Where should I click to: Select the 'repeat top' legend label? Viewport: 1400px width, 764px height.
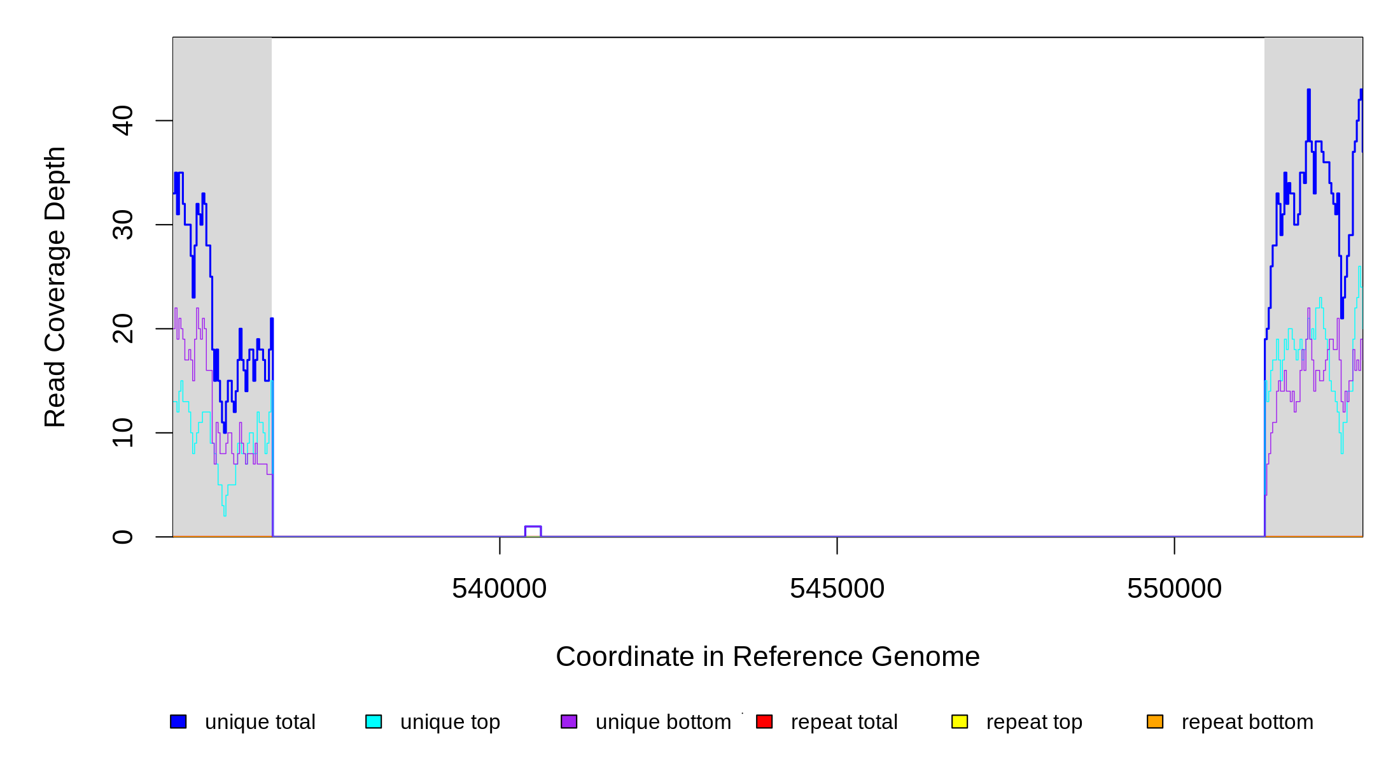[x=1034, y=722]
